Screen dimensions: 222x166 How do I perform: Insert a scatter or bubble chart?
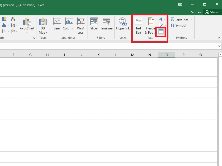5,31
